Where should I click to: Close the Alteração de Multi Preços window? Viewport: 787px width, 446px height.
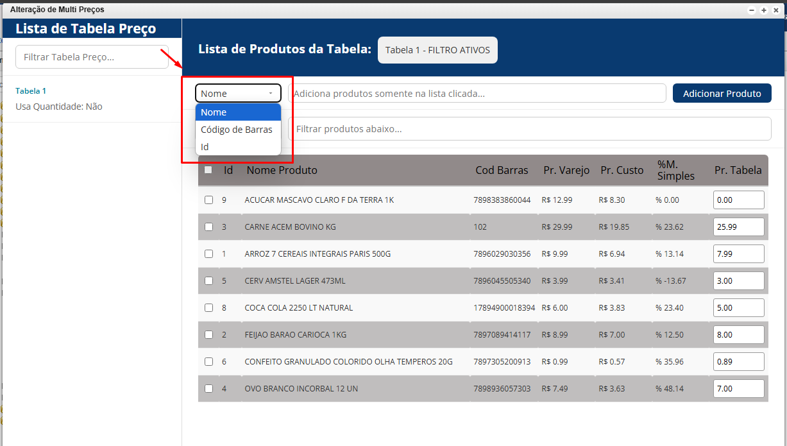pyautogui.click(x=775, y=10)
